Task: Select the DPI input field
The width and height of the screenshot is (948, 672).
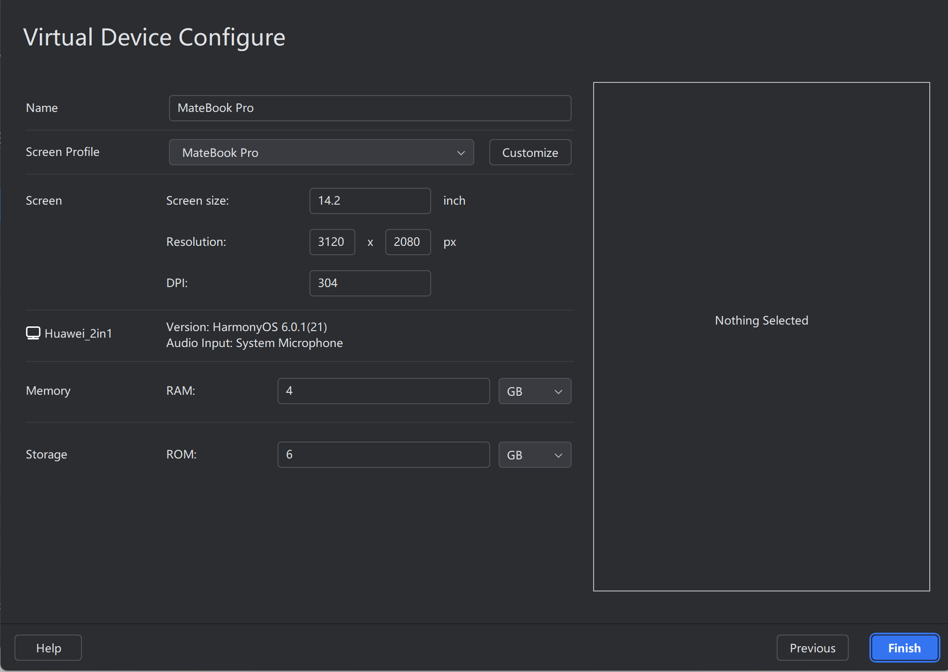Action: (369, 283)
